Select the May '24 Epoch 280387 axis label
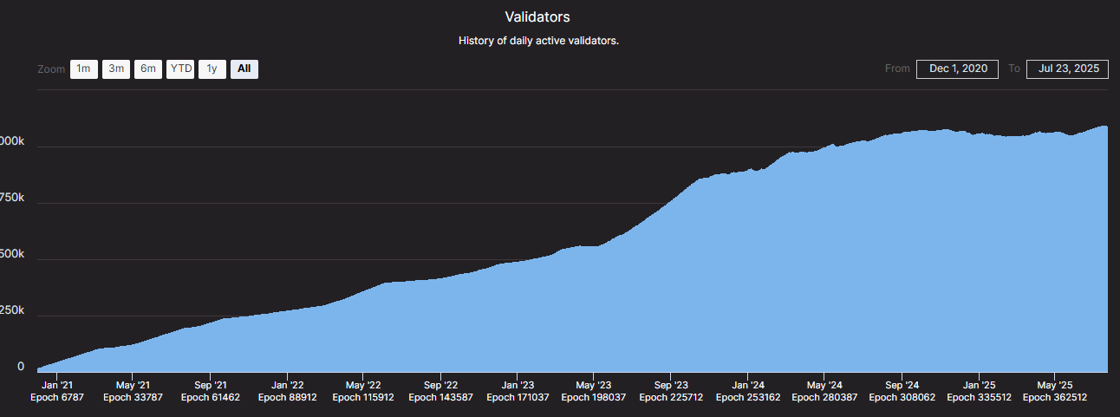This screenshot has width=1120, height=417. (824, 391)
